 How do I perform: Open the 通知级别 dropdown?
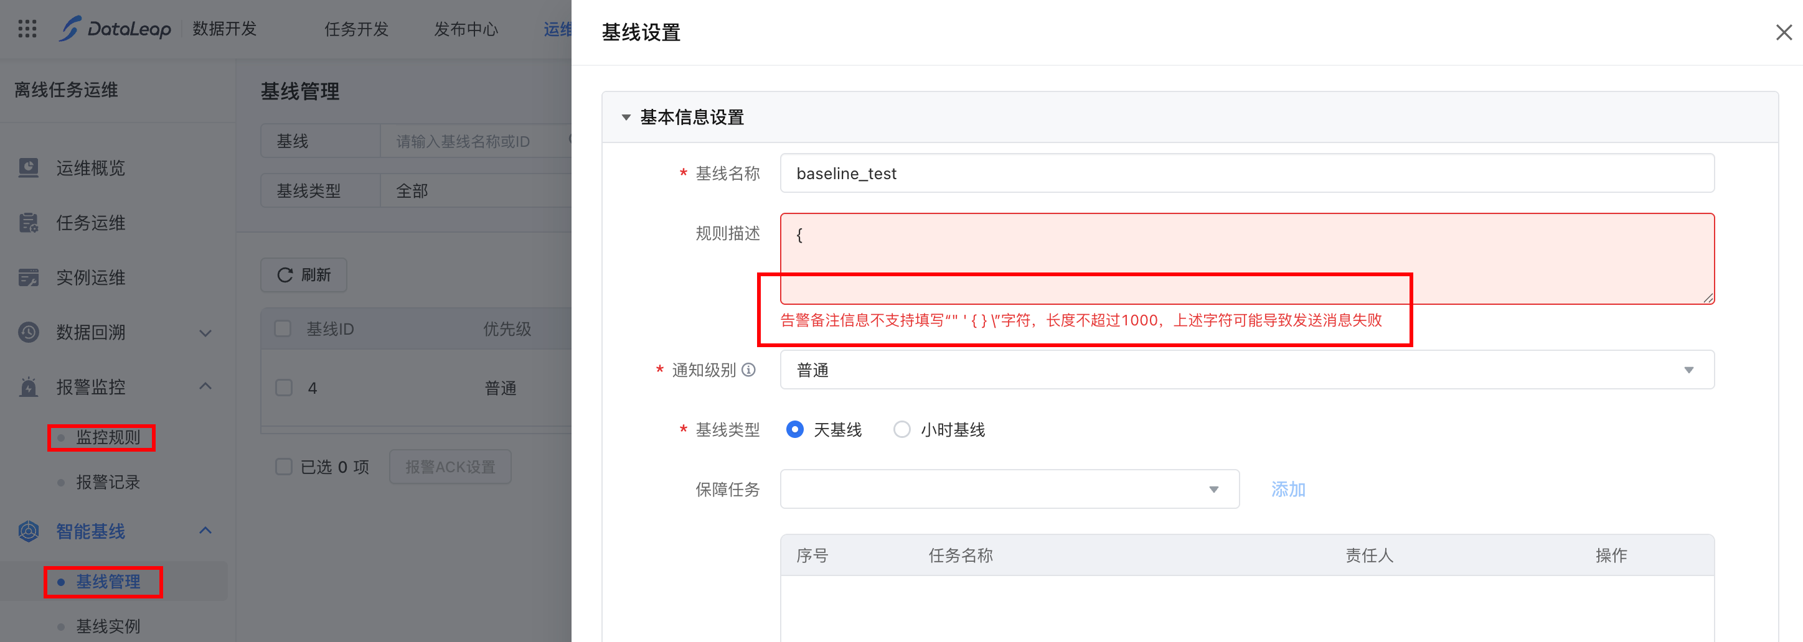[x=1246, y=370]
